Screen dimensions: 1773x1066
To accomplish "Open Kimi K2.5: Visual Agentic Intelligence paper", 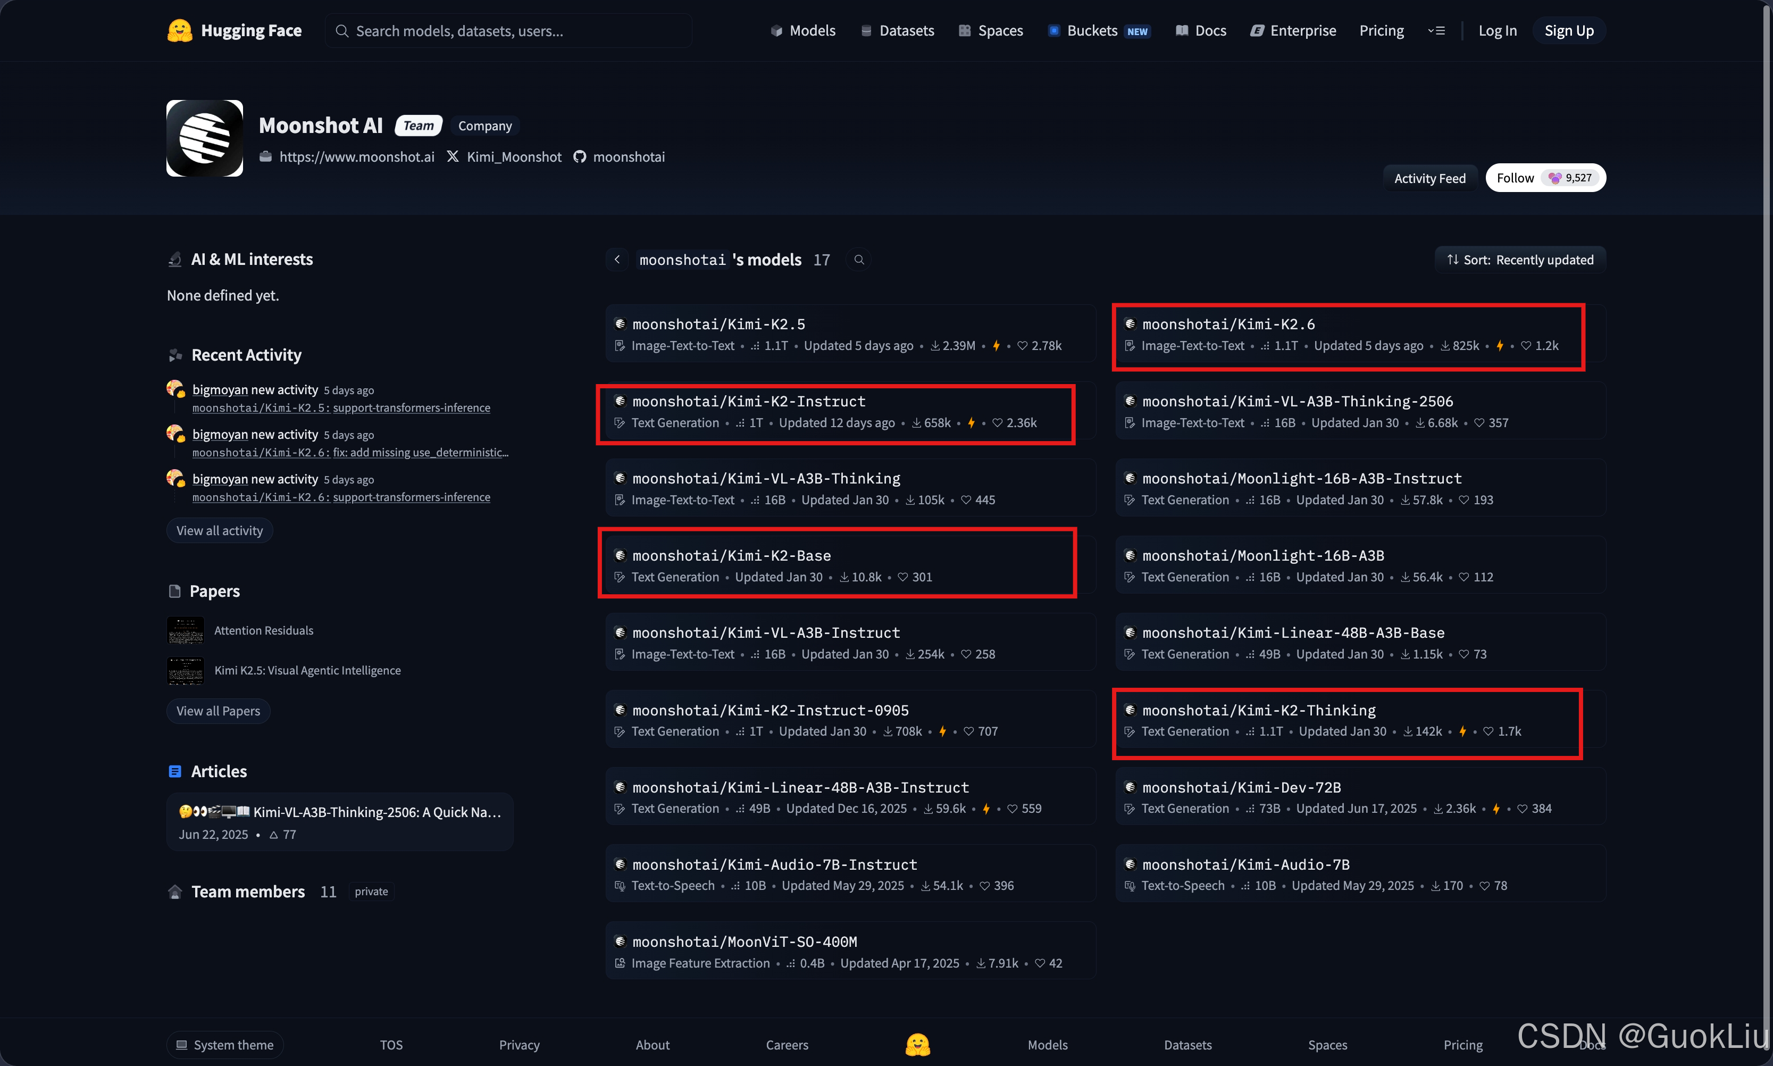I will 307,670.
